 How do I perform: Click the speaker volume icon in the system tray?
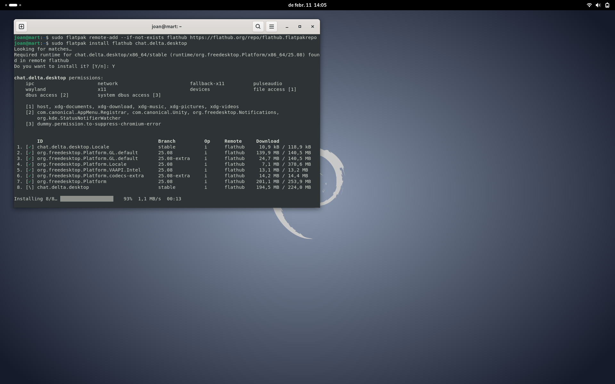click(x=598, y=5)
